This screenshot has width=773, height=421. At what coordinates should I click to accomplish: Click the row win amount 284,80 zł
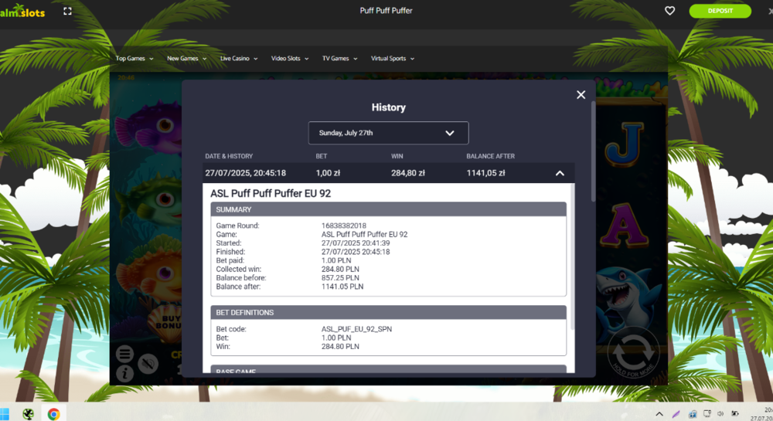pyautogui.click(x=407, y=173)
